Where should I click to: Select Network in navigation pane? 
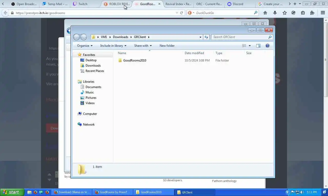pos(89,125)
